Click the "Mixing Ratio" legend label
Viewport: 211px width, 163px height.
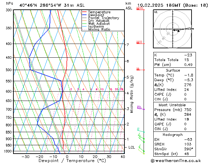99,30
